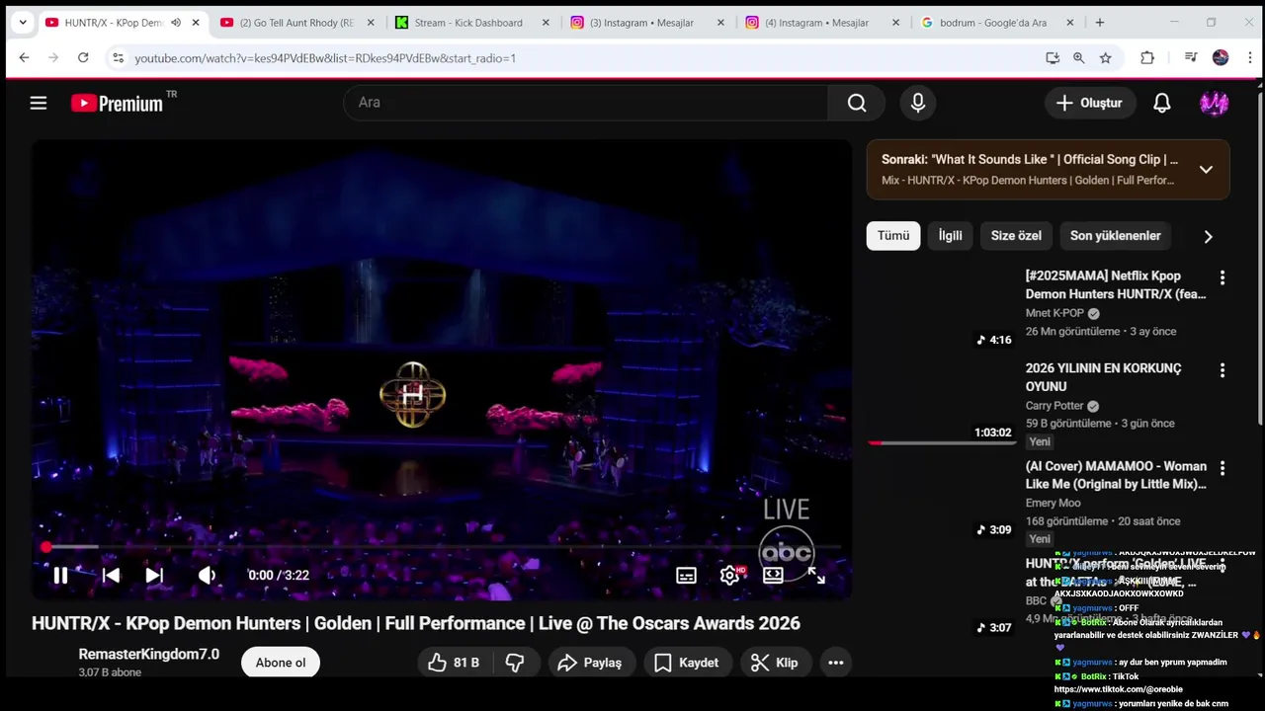Save the video with Kaydet
The width and height of the screenshot is (1265, 711).
point(687,663)
